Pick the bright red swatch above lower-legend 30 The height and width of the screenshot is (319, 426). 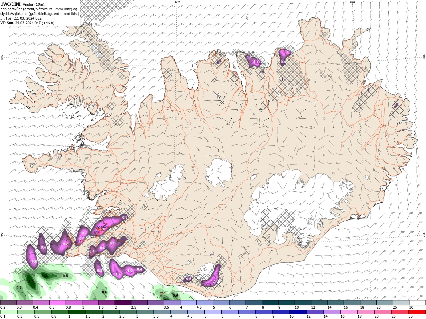(418, 312)
